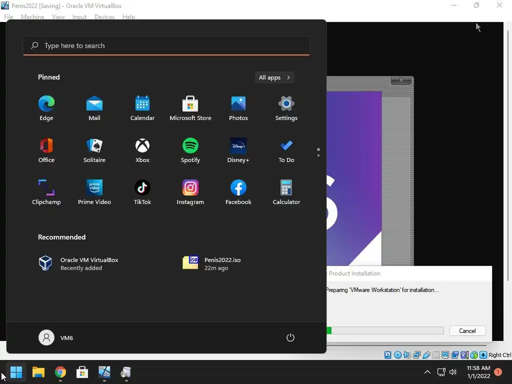The image size is (512, 384).
Task: Open Microsoft Store from the taskbar
Action: point(82,372)
